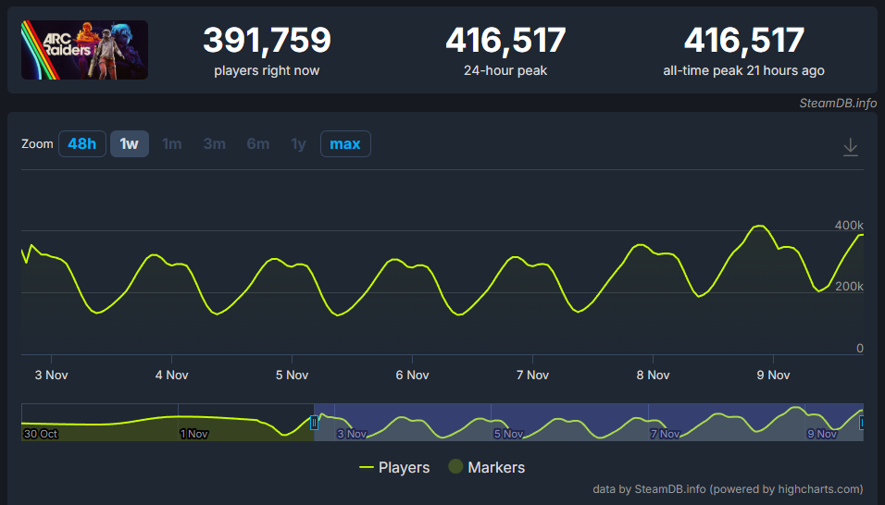Click the 24-hour peak value

505,41
